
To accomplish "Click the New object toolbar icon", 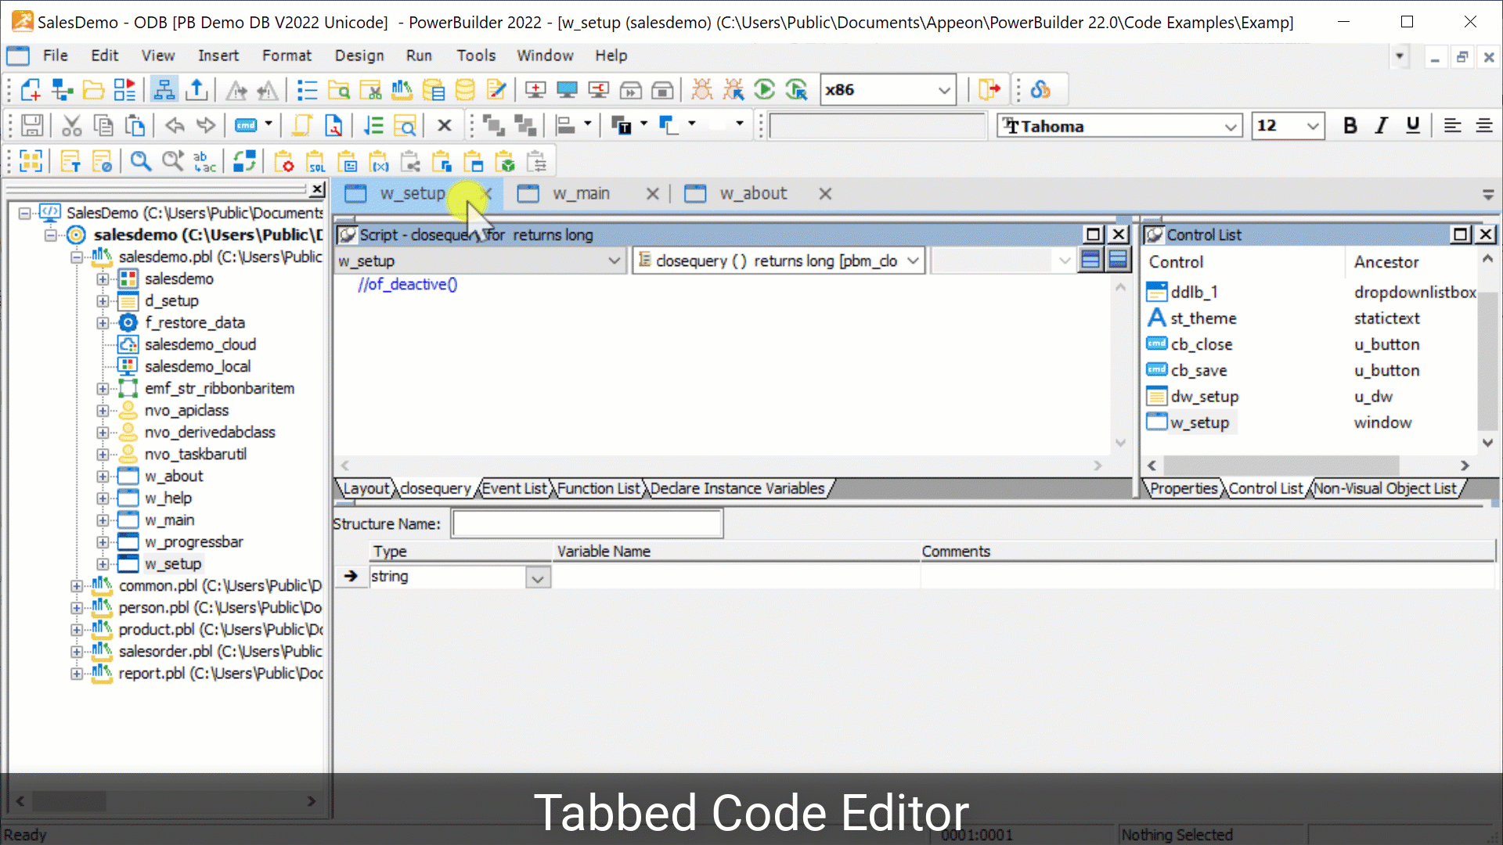I will [31, 90].
